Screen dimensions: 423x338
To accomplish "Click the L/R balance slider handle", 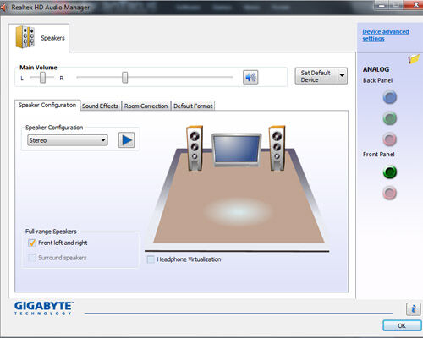I will [42, 77].
